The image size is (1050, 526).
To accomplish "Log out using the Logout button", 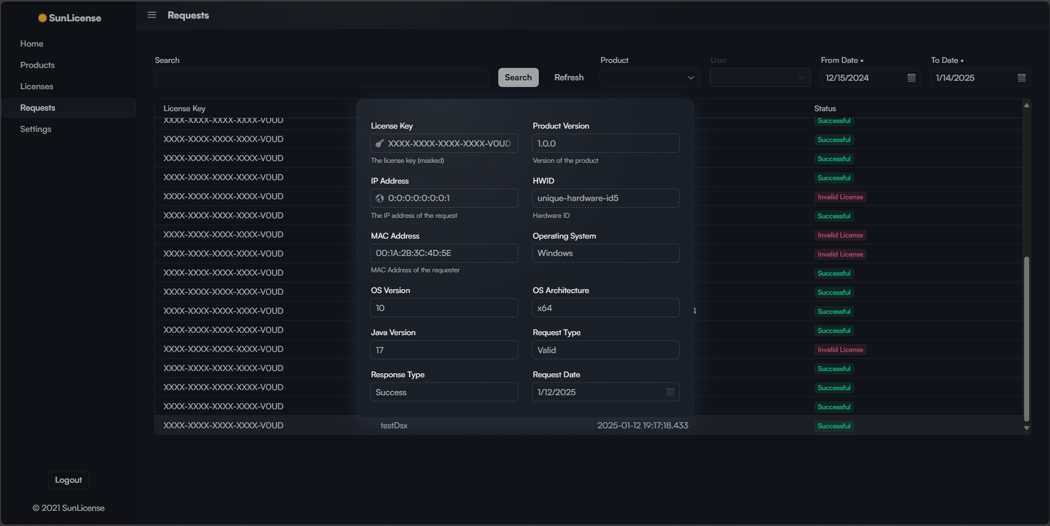I will coord(68,480).
